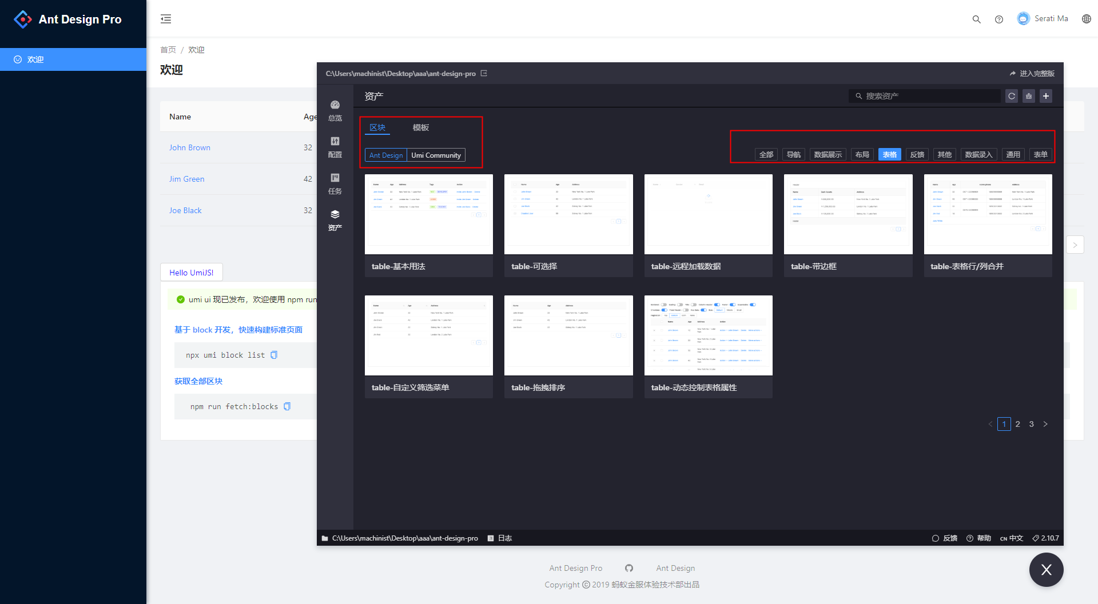Open 帮助 help in status bar
The width and height of the screenshot is (1098, 604).
point(978,538)
